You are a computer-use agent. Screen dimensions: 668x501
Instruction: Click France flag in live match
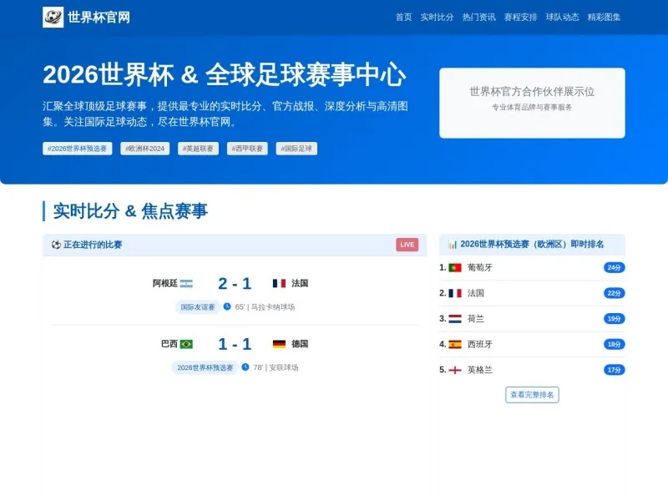point(279,283)
